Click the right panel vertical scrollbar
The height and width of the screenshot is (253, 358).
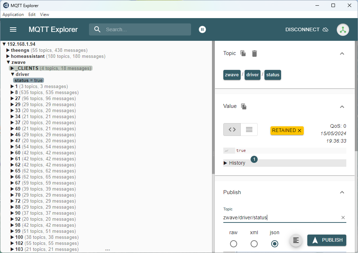pyautogui.click(x=356, y=96)
